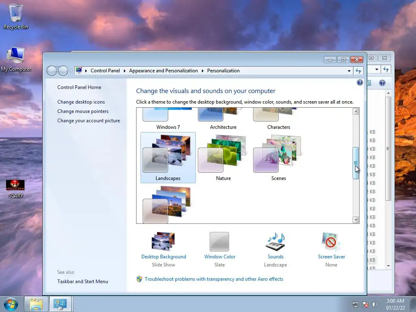Open the recent pages dropdown beside Forward button
Image resolution: width=416 pixels, height=312 pixels.
(x=71, y=71)
